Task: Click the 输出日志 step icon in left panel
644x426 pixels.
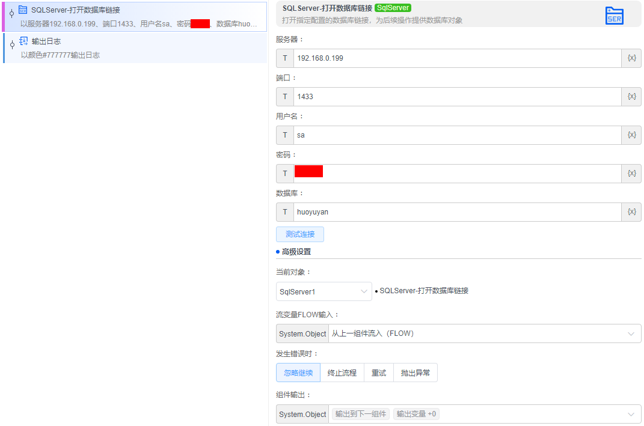Action: click(x=23, y=41)
